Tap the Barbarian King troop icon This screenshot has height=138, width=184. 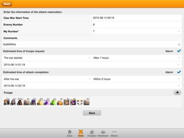pos(6,102)
